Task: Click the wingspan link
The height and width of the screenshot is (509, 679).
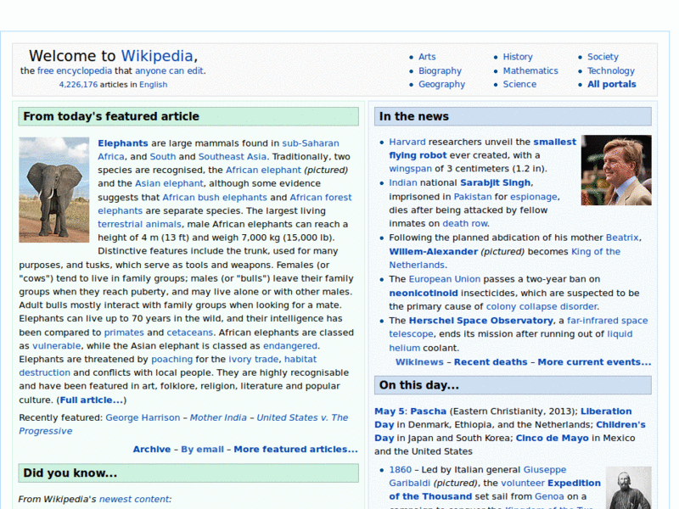Action: coord(410,169)
